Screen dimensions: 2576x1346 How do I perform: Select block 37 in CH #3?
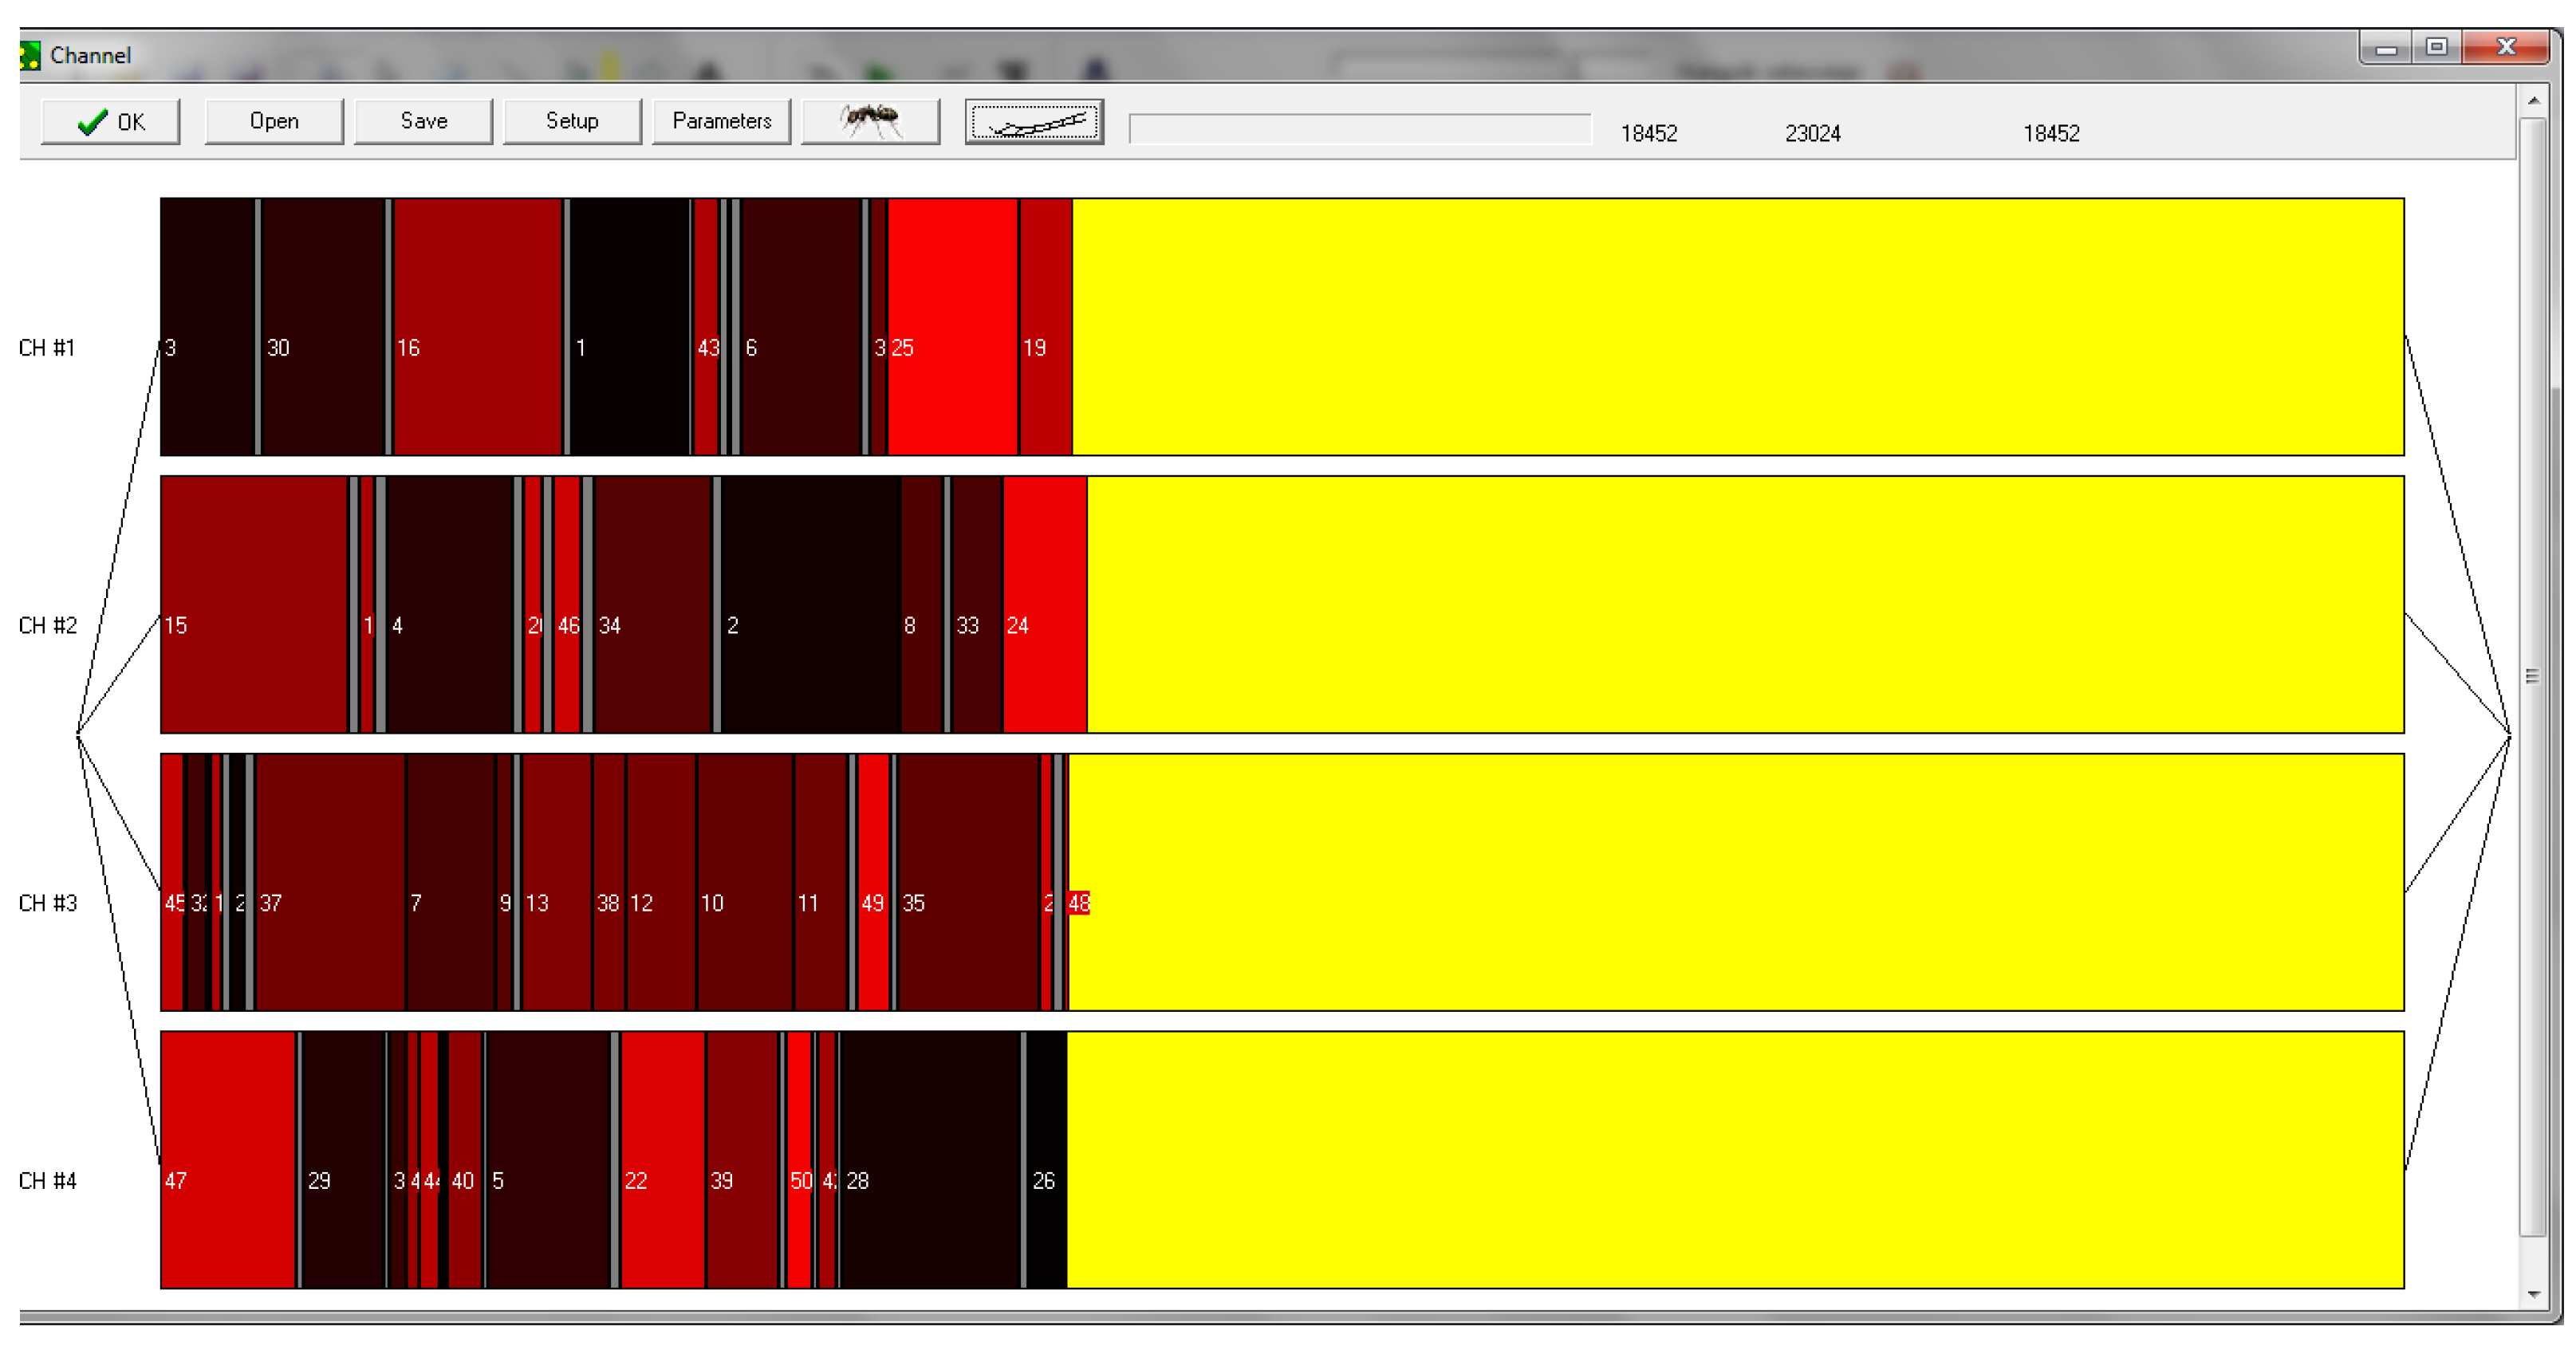[x=330, y=882]
